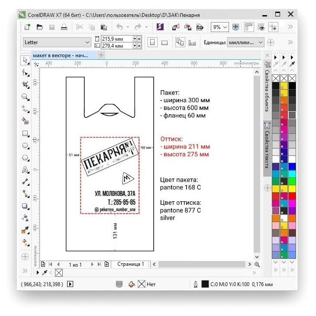Switch to 'макет в векторе' document tab
This screenshot has width=316, height=316.
point(60,55)
